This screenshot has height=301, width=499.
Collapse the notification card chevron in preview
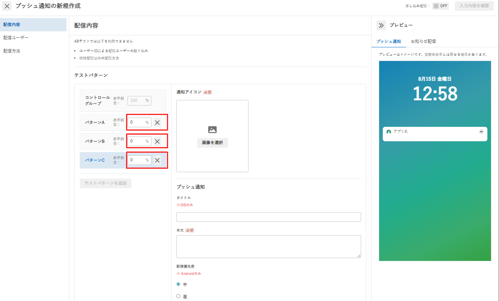click(481, 132)
